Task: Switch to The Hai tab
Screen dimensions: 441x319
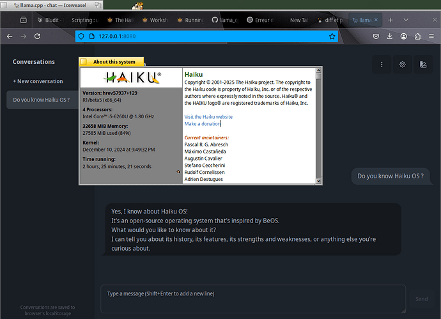Action: (121, 20)
